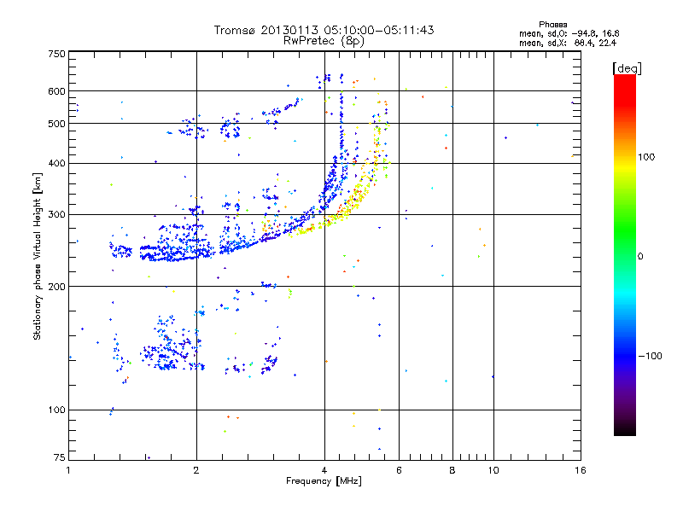Click the x-axis tick label '4'
This screenshot has height=512, width=683.
[324, 470]
